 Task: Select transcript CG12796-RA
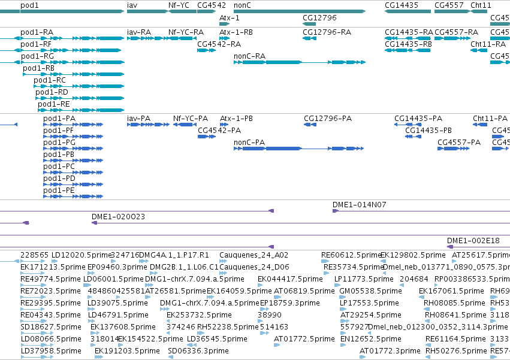pyautogui.click(x=327, y=32)
